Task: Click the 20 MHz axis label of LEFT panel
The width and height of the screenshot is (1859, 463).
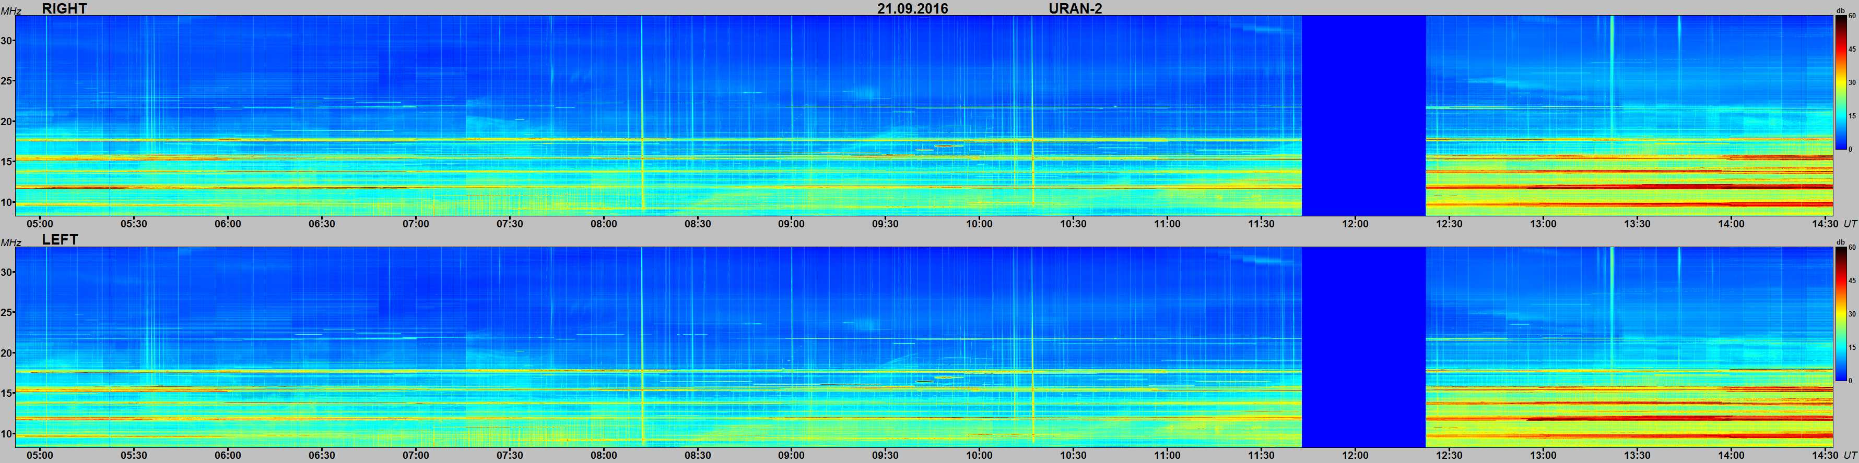Action: 6,353
